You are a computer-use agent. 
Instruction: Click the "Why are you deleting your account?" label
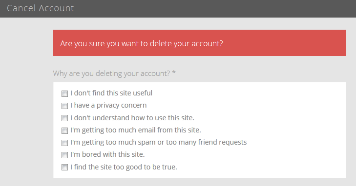pos(111,74)
